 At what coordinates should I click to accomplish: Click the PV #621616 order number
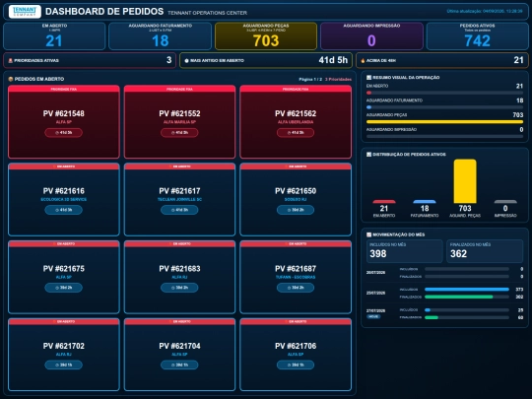coord(63,191)
